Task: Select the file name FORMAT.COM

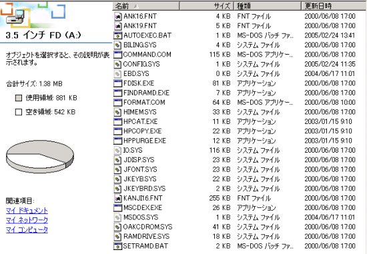Action: click(x=144, y=103)
